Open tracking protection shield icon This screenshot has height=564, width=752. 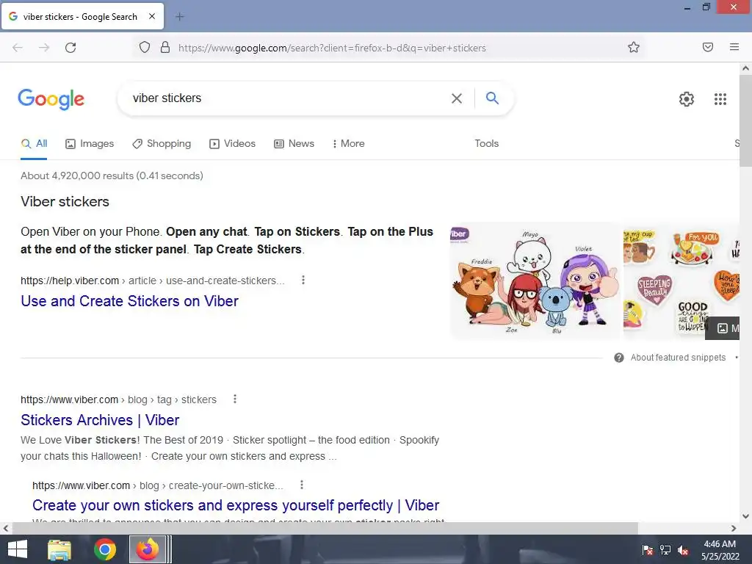point(145,48)
